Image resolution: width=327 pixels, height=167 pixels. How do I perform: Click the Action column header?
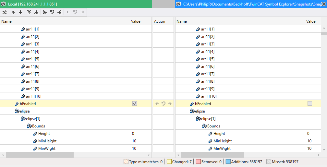(163, 21)
